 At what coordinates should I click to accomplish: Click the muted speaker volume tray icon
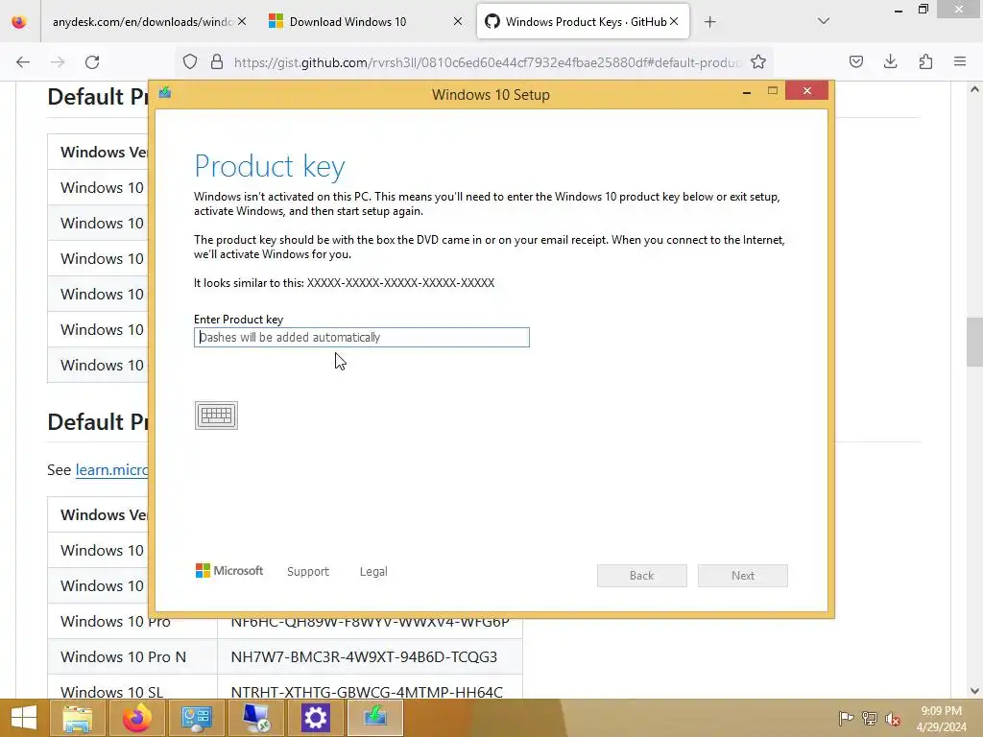click(893, 719)
